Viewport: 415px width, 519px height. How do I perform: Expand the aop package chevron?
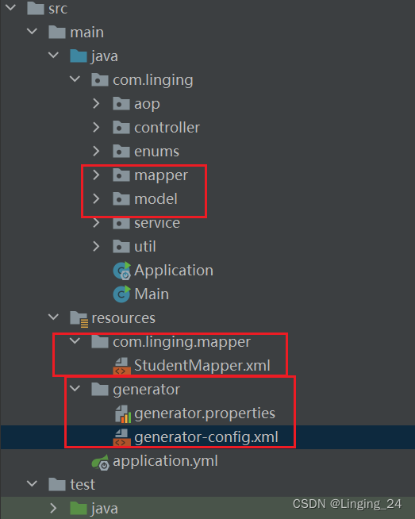[x=96, y=104]
